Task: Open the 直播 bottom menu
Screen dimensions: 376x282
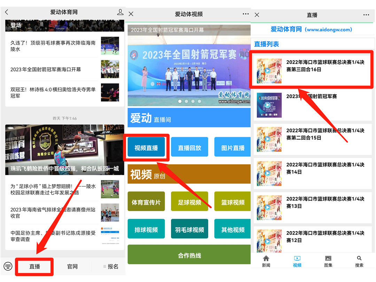Action: click(34, 266)
